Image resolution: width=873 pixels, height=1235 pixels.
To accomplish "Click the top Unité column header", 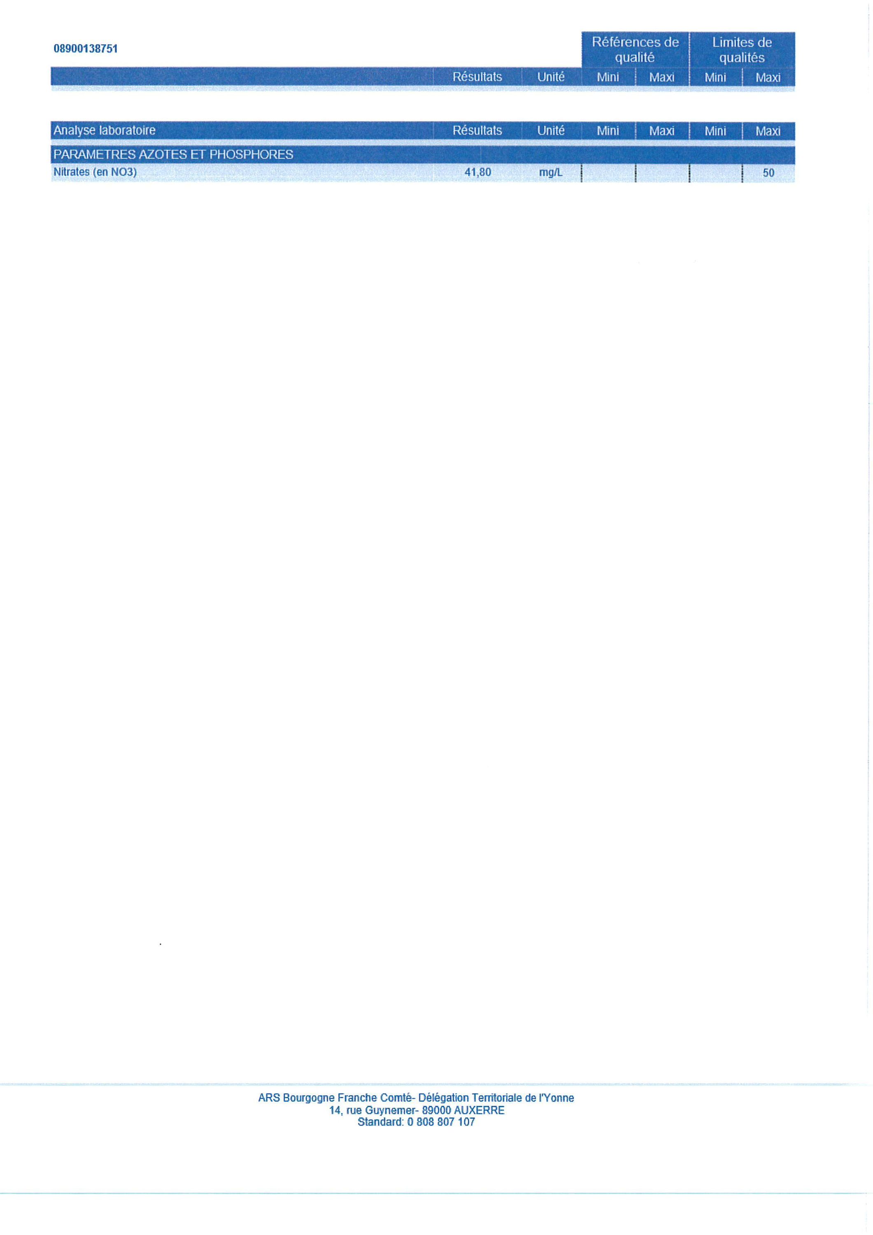I will (x=551, y=77).
